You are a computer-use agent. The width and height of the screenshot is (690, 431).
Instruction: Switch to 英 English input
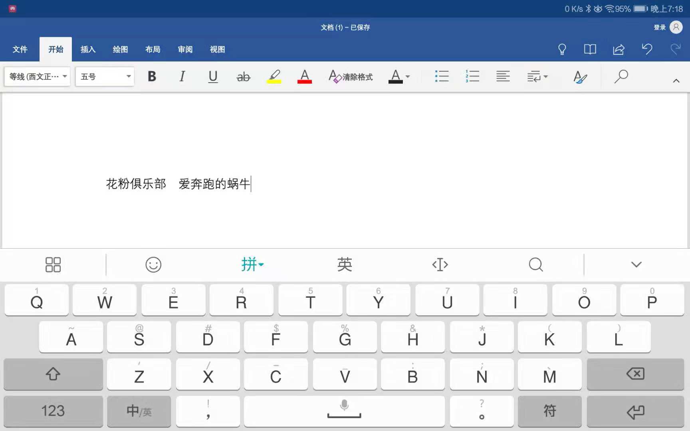point(344,264)
